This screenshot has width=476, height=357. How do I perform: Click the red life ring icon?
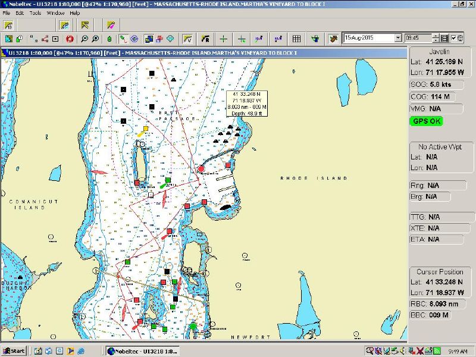pos(69,39)
